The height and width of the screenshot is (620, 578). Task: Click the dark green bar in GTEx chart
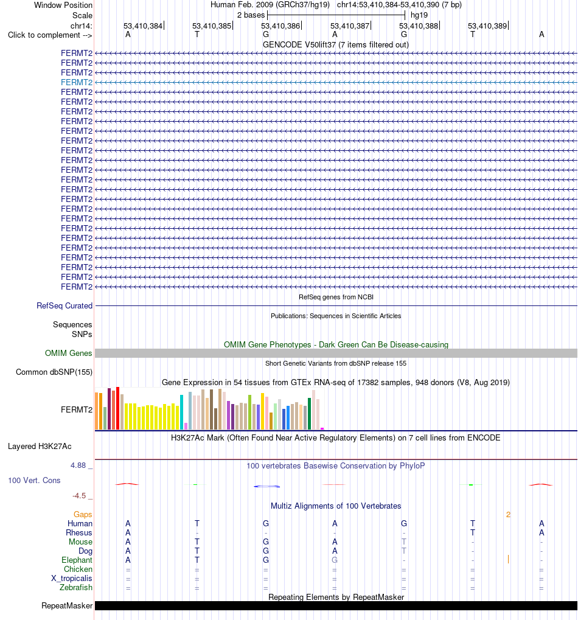pos(310,414)
